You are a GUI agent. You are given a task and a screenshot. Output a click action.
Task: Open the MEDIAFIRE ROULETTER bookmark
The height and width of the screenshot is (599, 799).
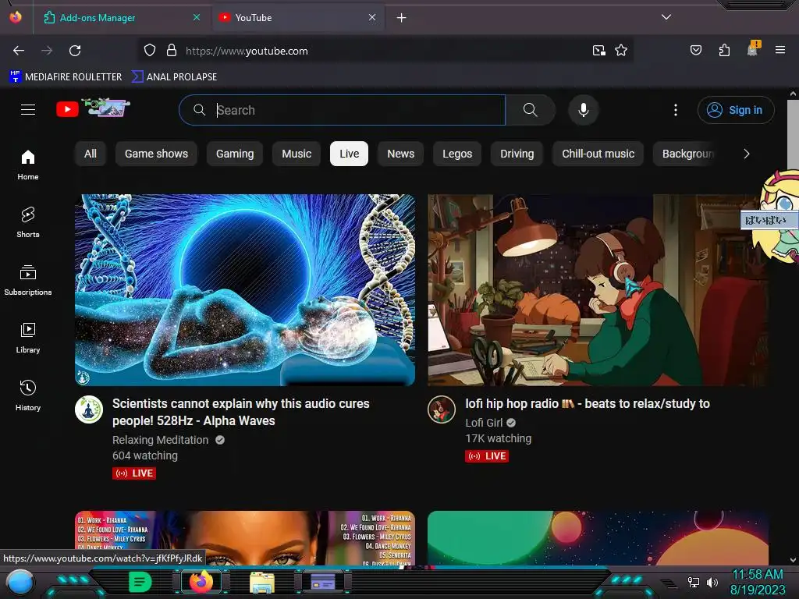[66, 77]
